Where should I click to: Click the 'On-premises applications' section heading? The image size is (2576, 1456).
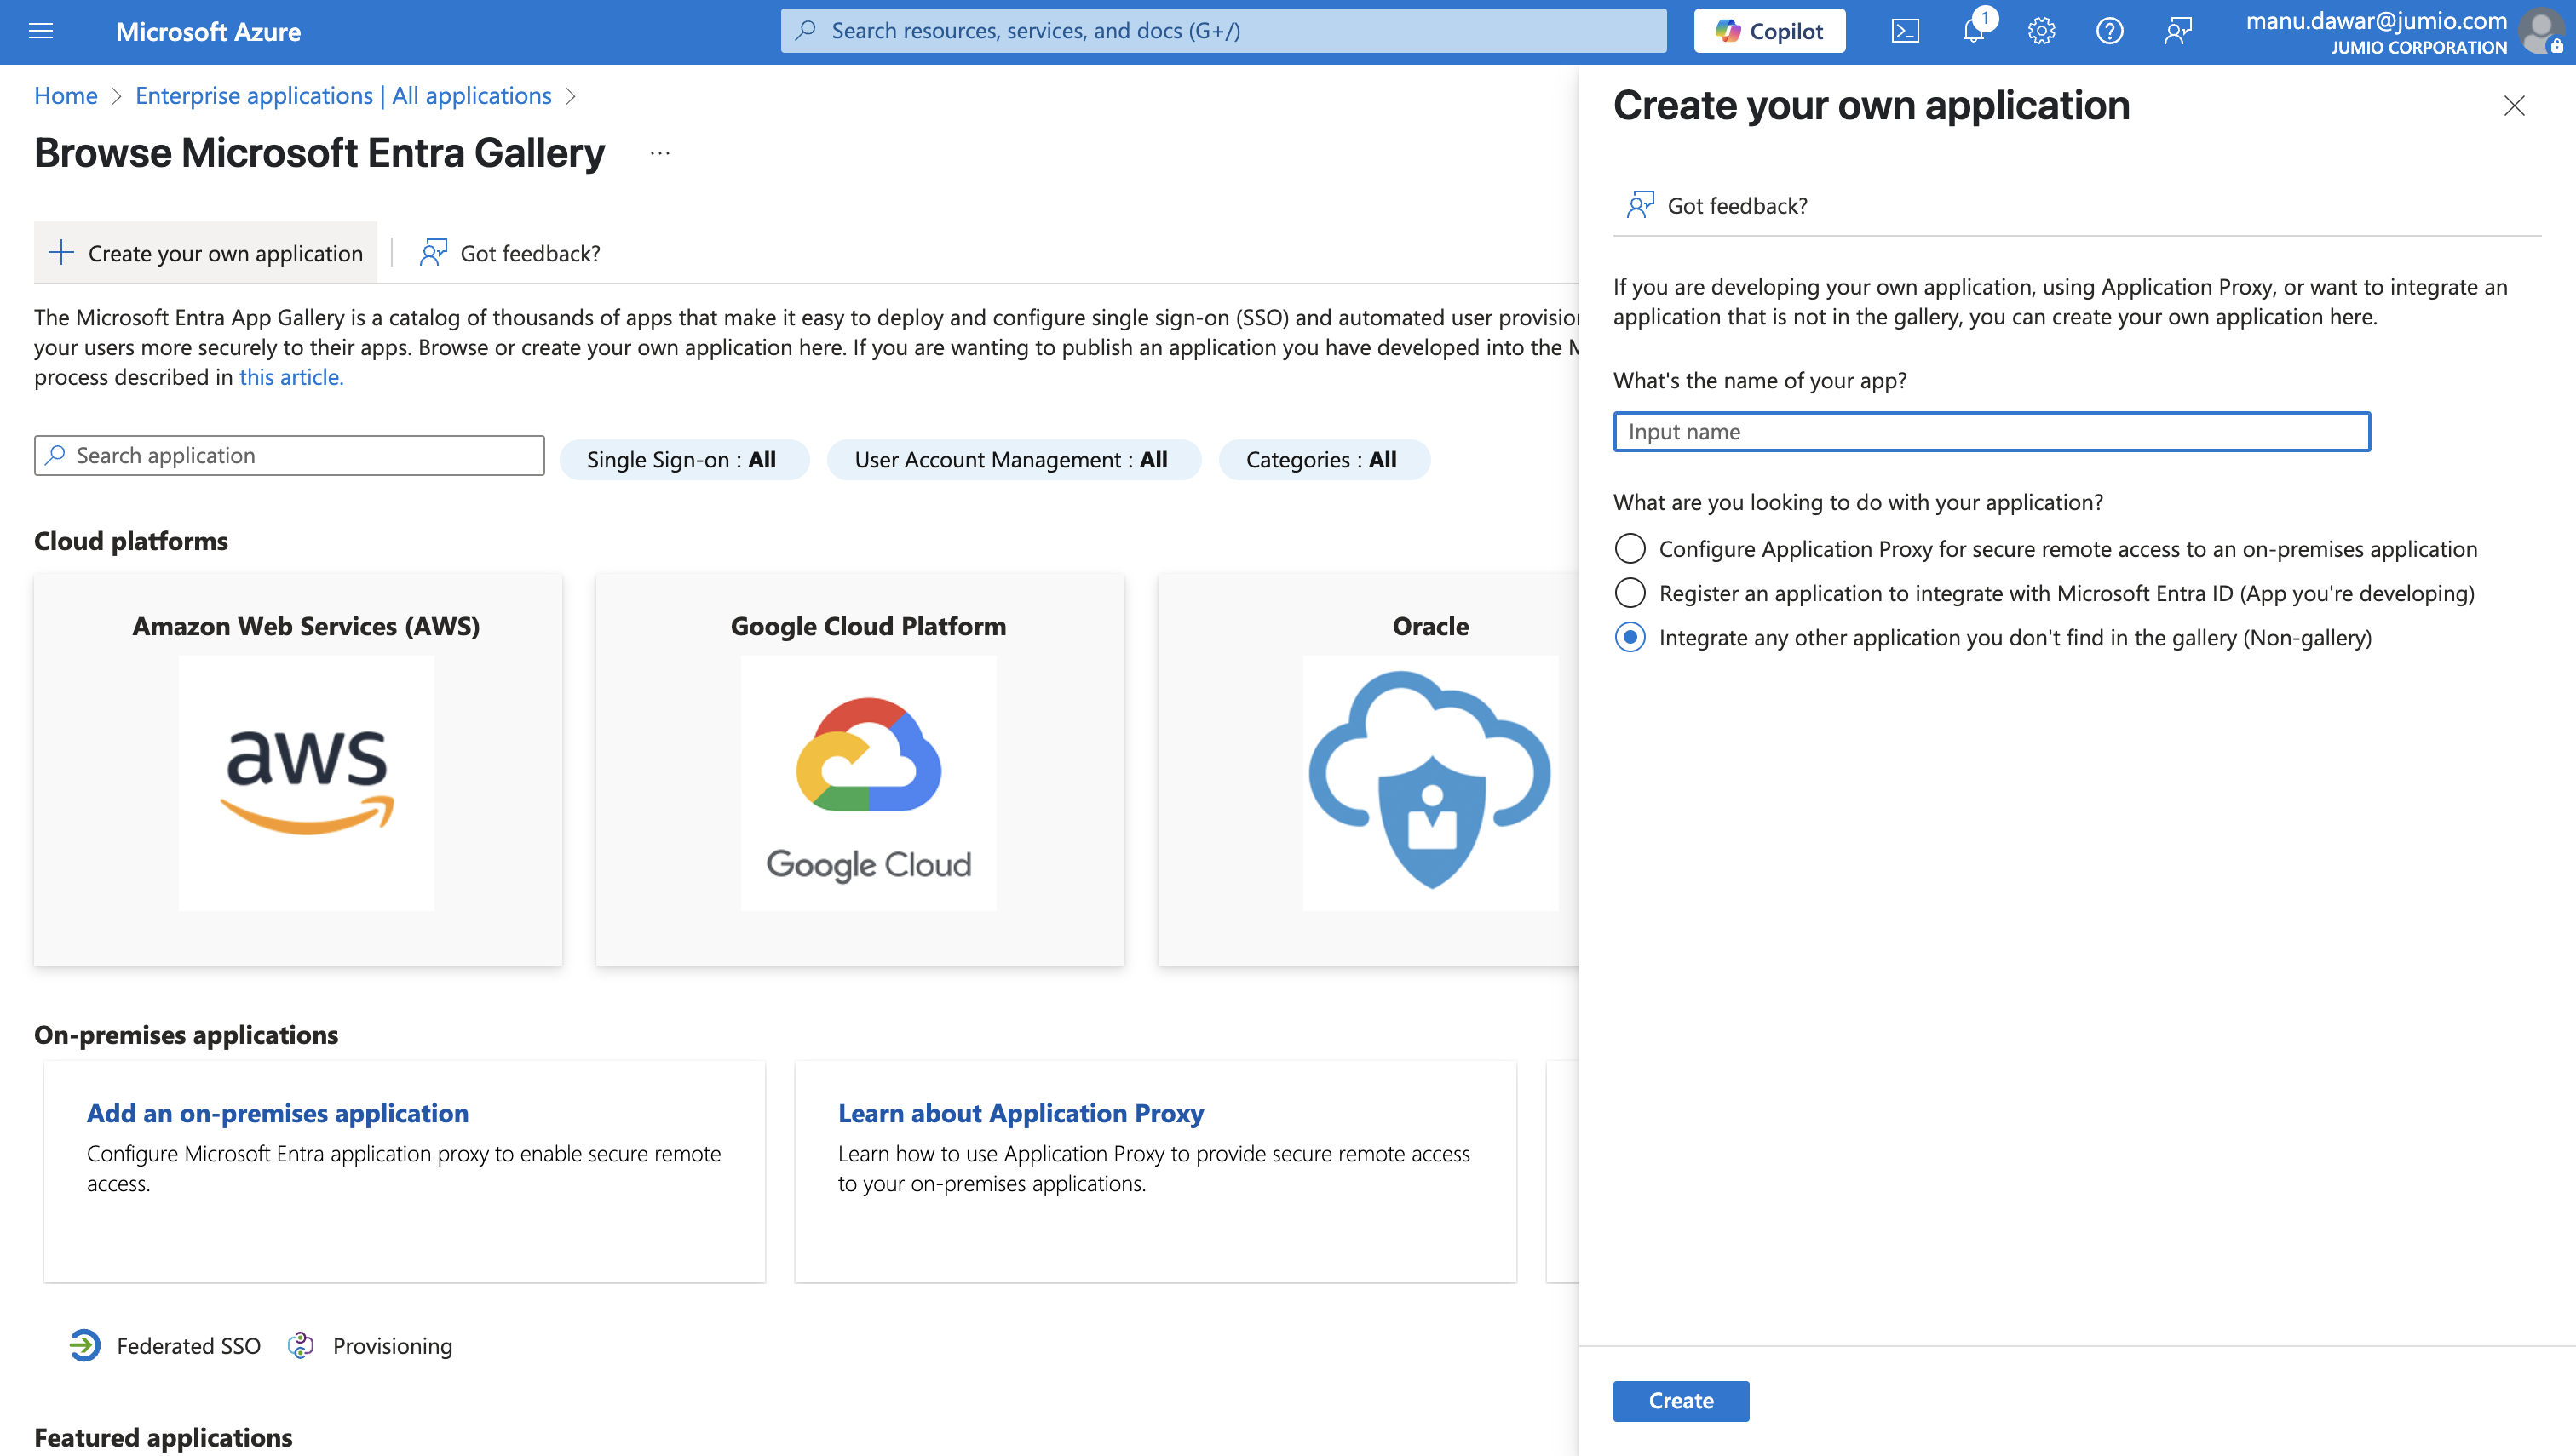coord(186,1035)
